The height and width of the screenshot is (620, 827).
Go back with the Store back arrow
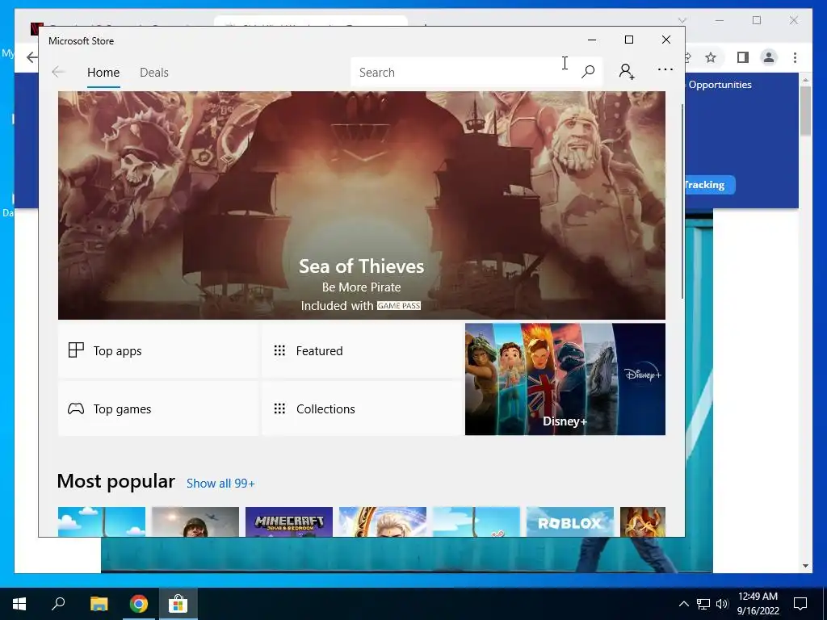(58, 72)
